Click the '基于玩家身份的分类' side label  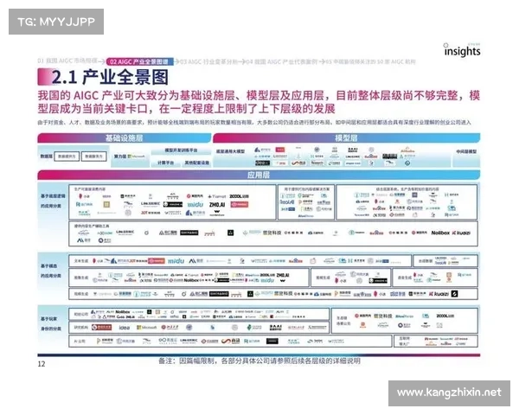(51, 323)
